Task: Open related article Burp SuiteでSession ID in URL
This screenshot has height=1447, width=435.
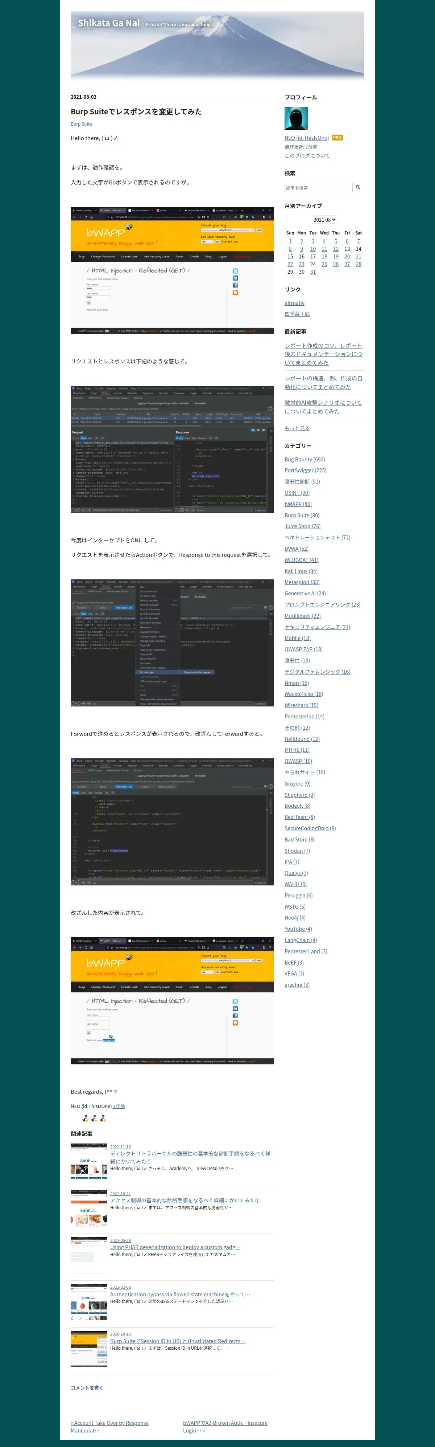Action: (178, 1341)
